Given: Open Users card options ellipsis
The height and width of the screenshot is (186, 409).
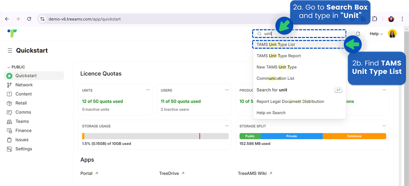Looking at the screenshot, I should click(x=227, y=90).
